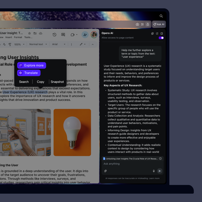Click the send message arrow button
Screen dimensions: 202x202
160,171
